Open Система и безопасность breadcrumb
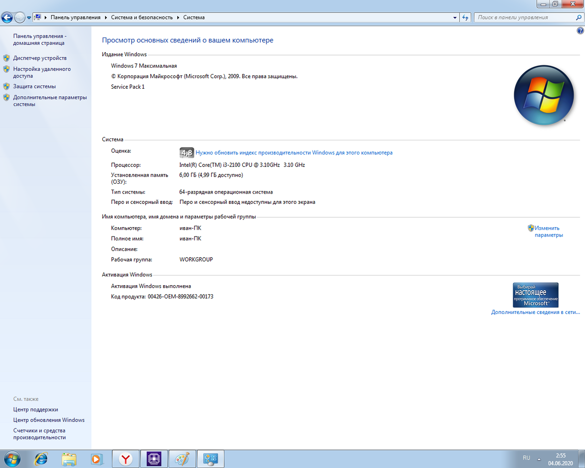This screenshot has width=585, height=468. click(x=142, y=18)
